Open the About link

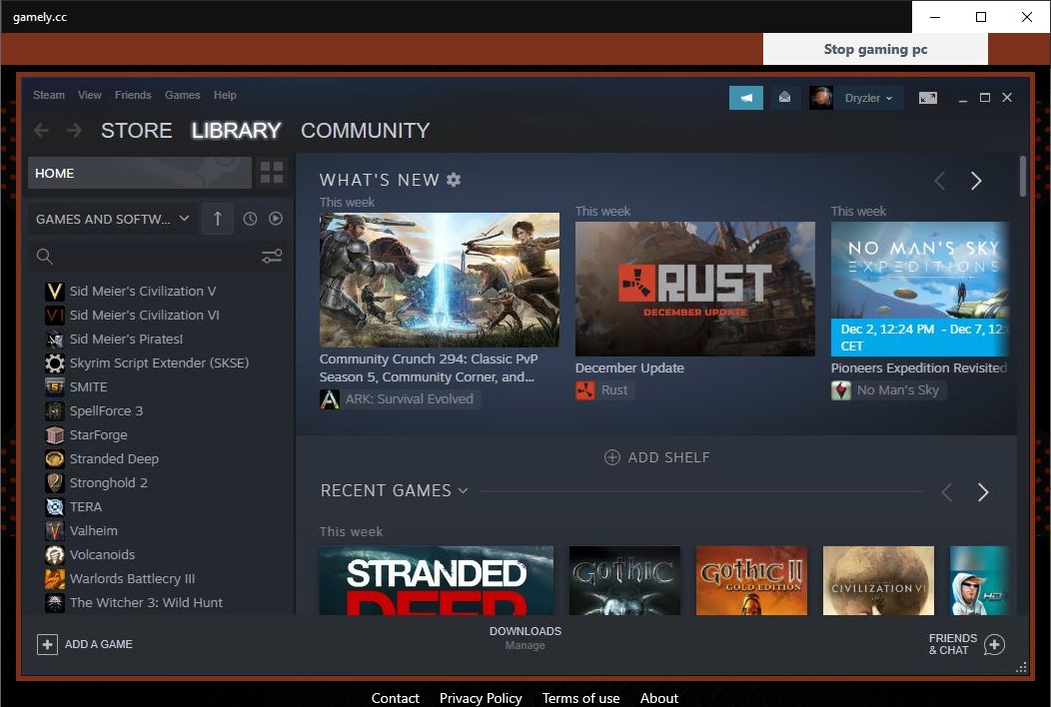click(659, 698)
